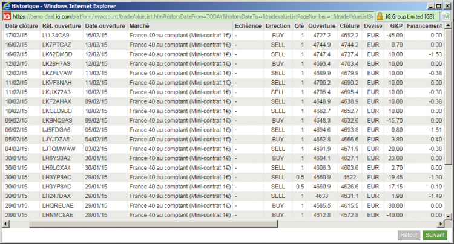Select reference LH6YS3A2

(x=56, y=158)
